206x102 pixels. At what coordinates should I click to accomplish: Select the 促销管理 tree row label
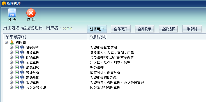click(33, 58)
